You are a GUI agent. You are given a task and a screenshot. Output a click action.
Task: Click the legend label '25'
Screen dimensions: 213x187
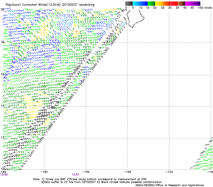coord(163,8)
